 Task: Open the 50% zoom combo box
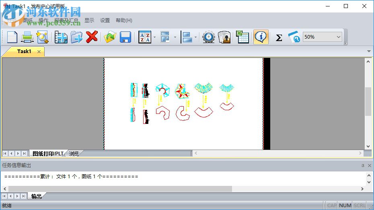322,37
